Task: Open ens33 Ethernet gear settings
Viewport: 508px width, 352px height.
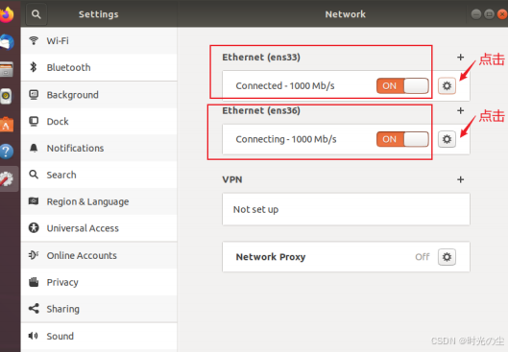Action: [447, 86]
